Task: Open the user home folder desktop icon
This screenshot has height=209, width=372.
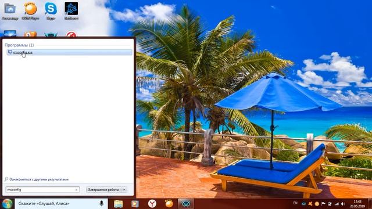Action: pyautogui.click(x=10, y=11)
